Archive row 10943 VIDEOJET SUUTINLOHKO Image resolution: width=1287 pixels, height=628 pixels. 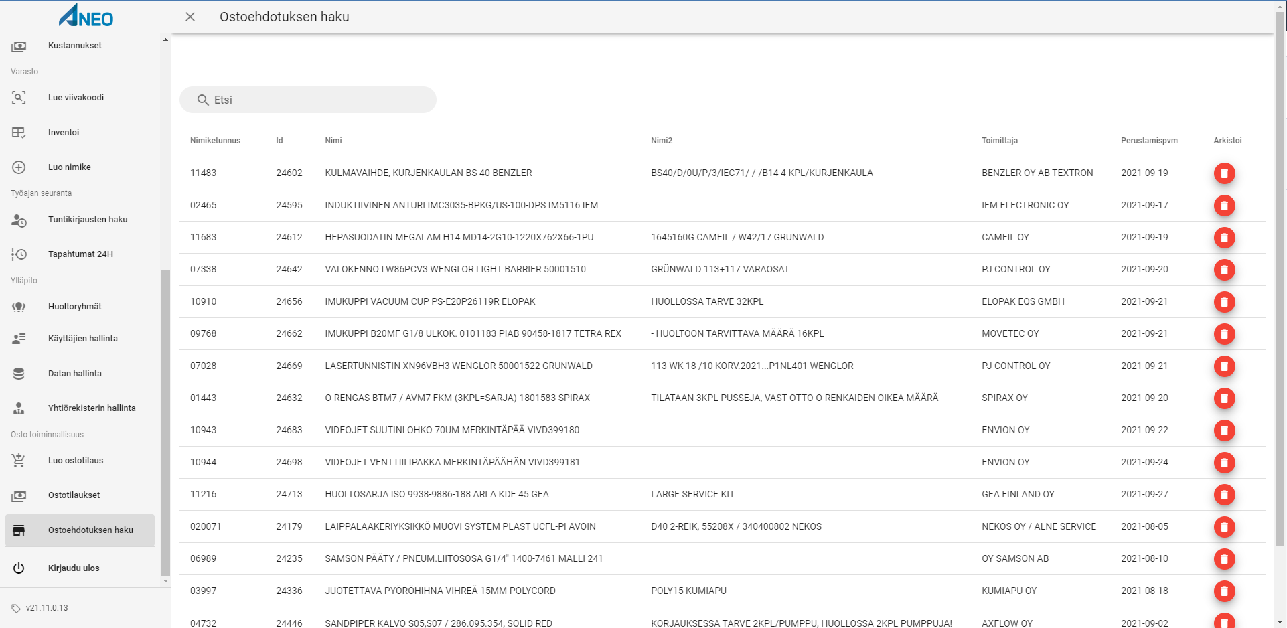(1224, 430)
